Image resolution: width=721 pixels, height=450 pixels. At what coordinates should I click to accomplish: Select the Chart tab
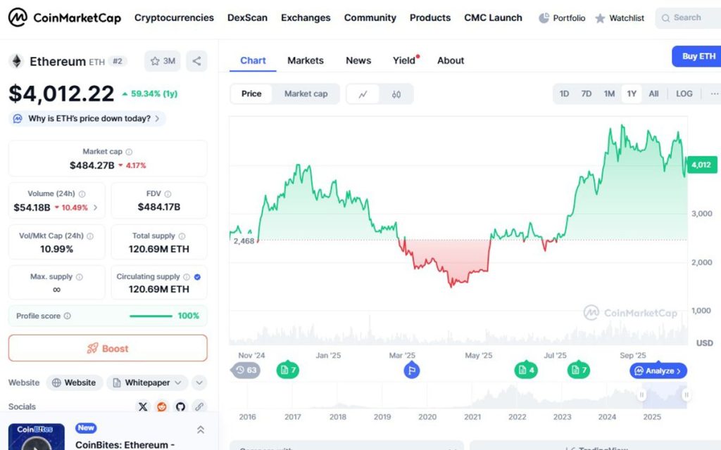tap(253, 60)
